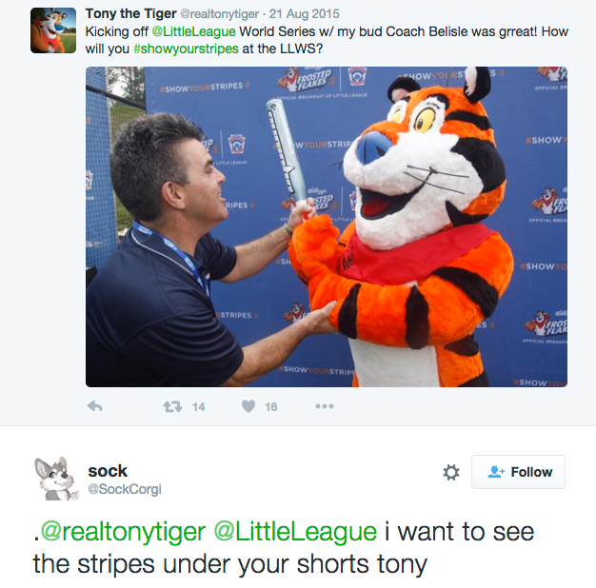Open the three-dots more options menu
The width and height of the screenshot is (596, 588).
point(325,406)
